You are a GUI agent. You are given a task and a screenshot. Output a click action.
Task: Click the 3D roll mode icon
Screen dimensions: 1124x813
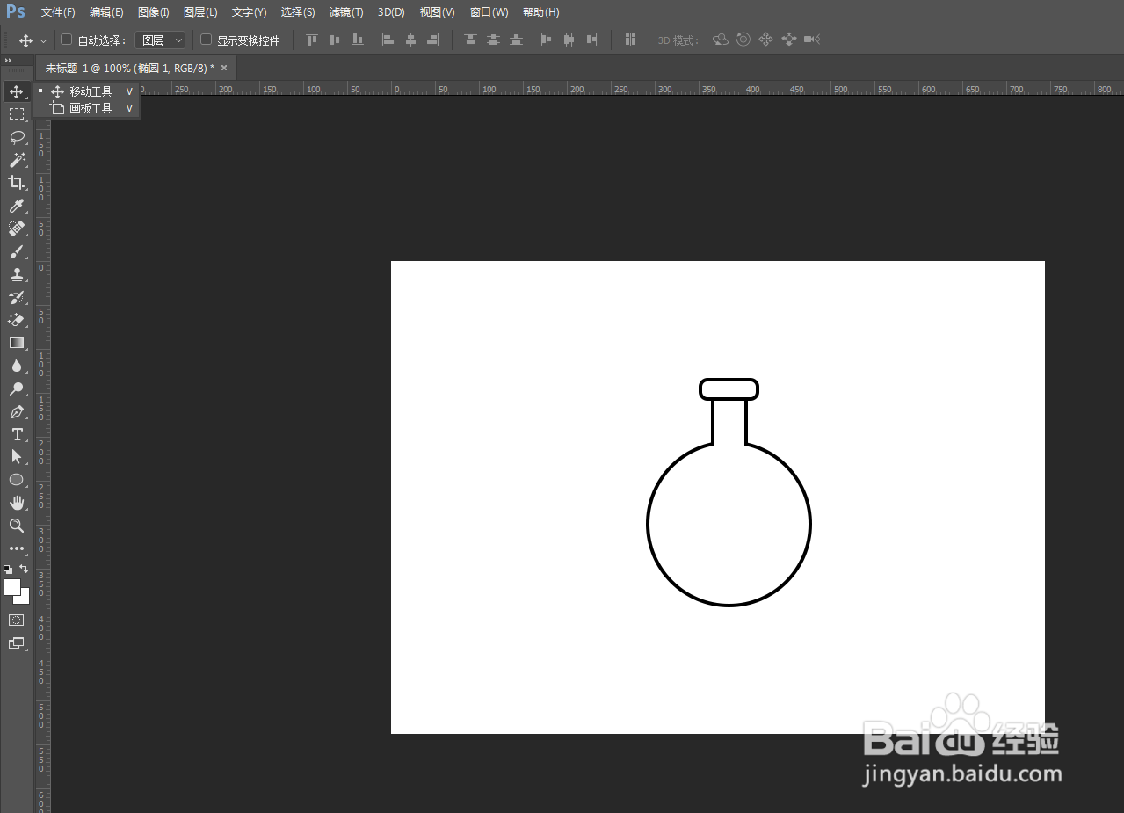pos(743,40)
